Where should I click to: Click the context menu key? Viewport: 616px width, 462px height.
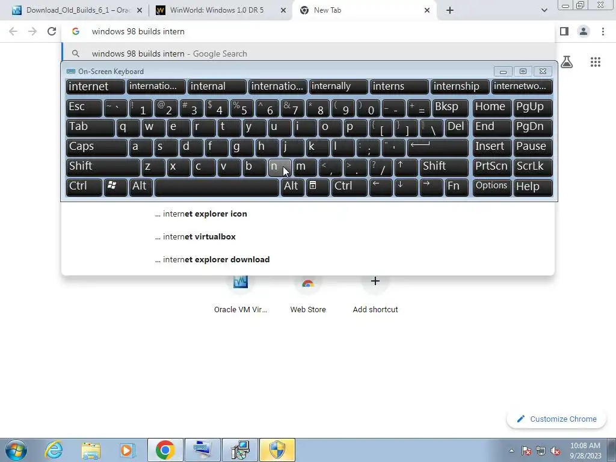point(318,187)
